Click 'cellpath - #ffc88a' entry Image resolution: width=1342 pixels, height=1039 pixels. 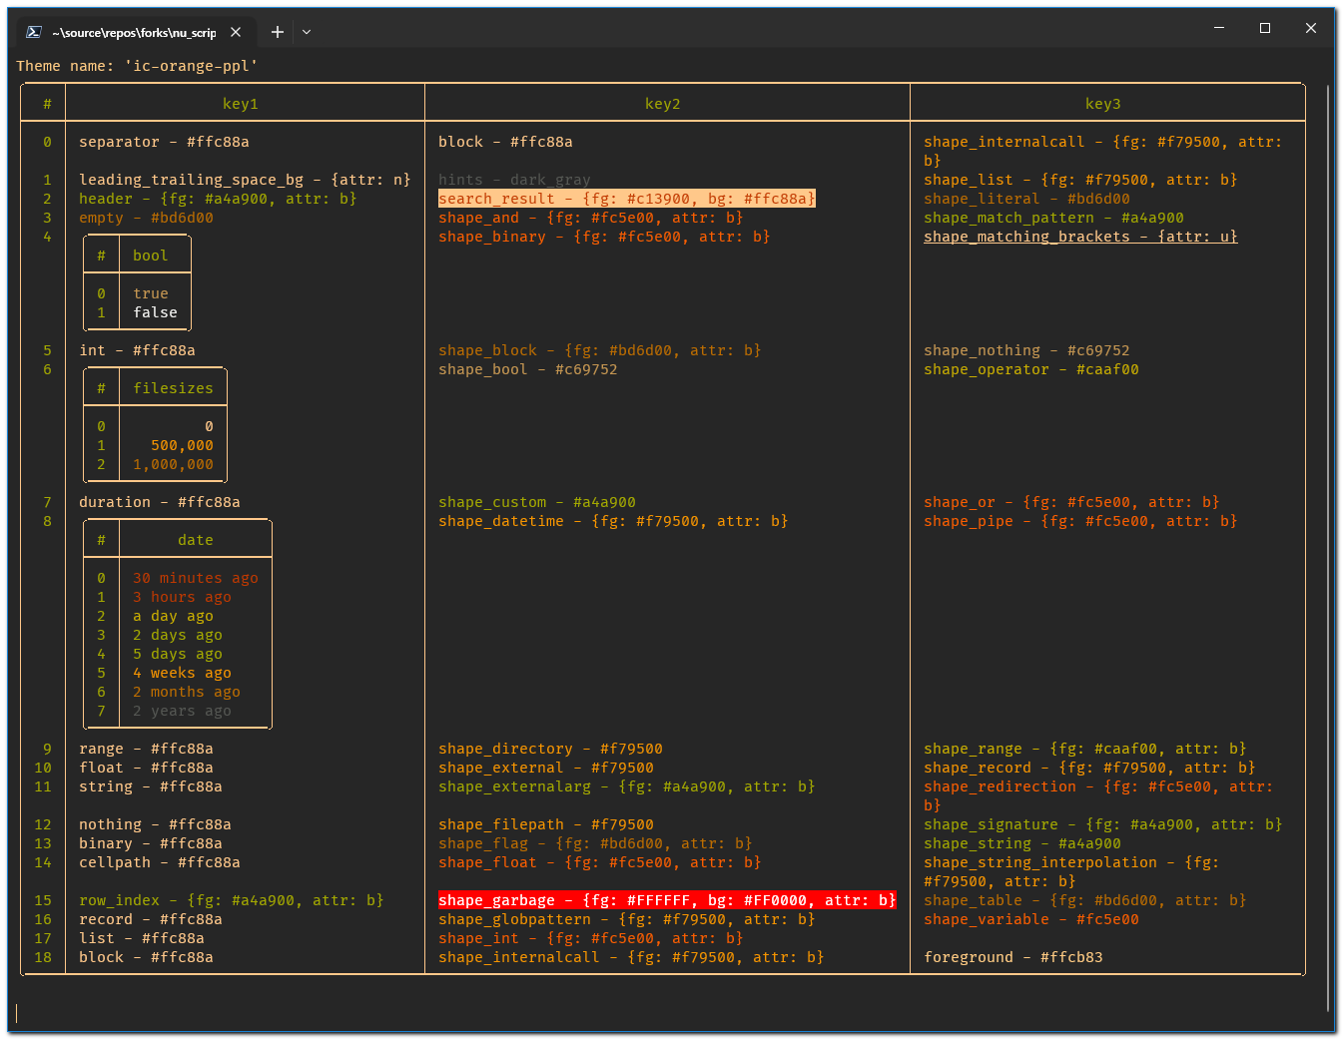(x=160, y=862)
